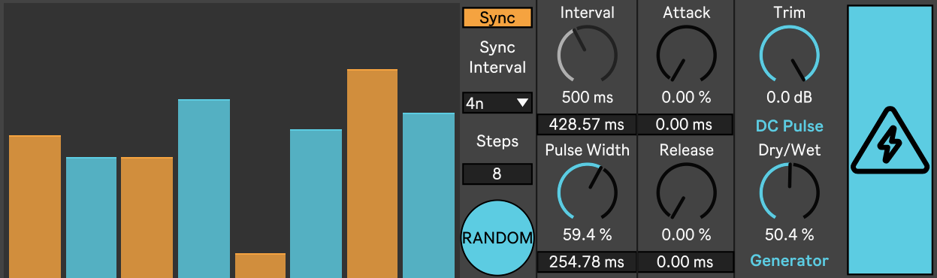Click the Pulse Width knob dial
Screen dimensions: 937x278
pos(587,191)
